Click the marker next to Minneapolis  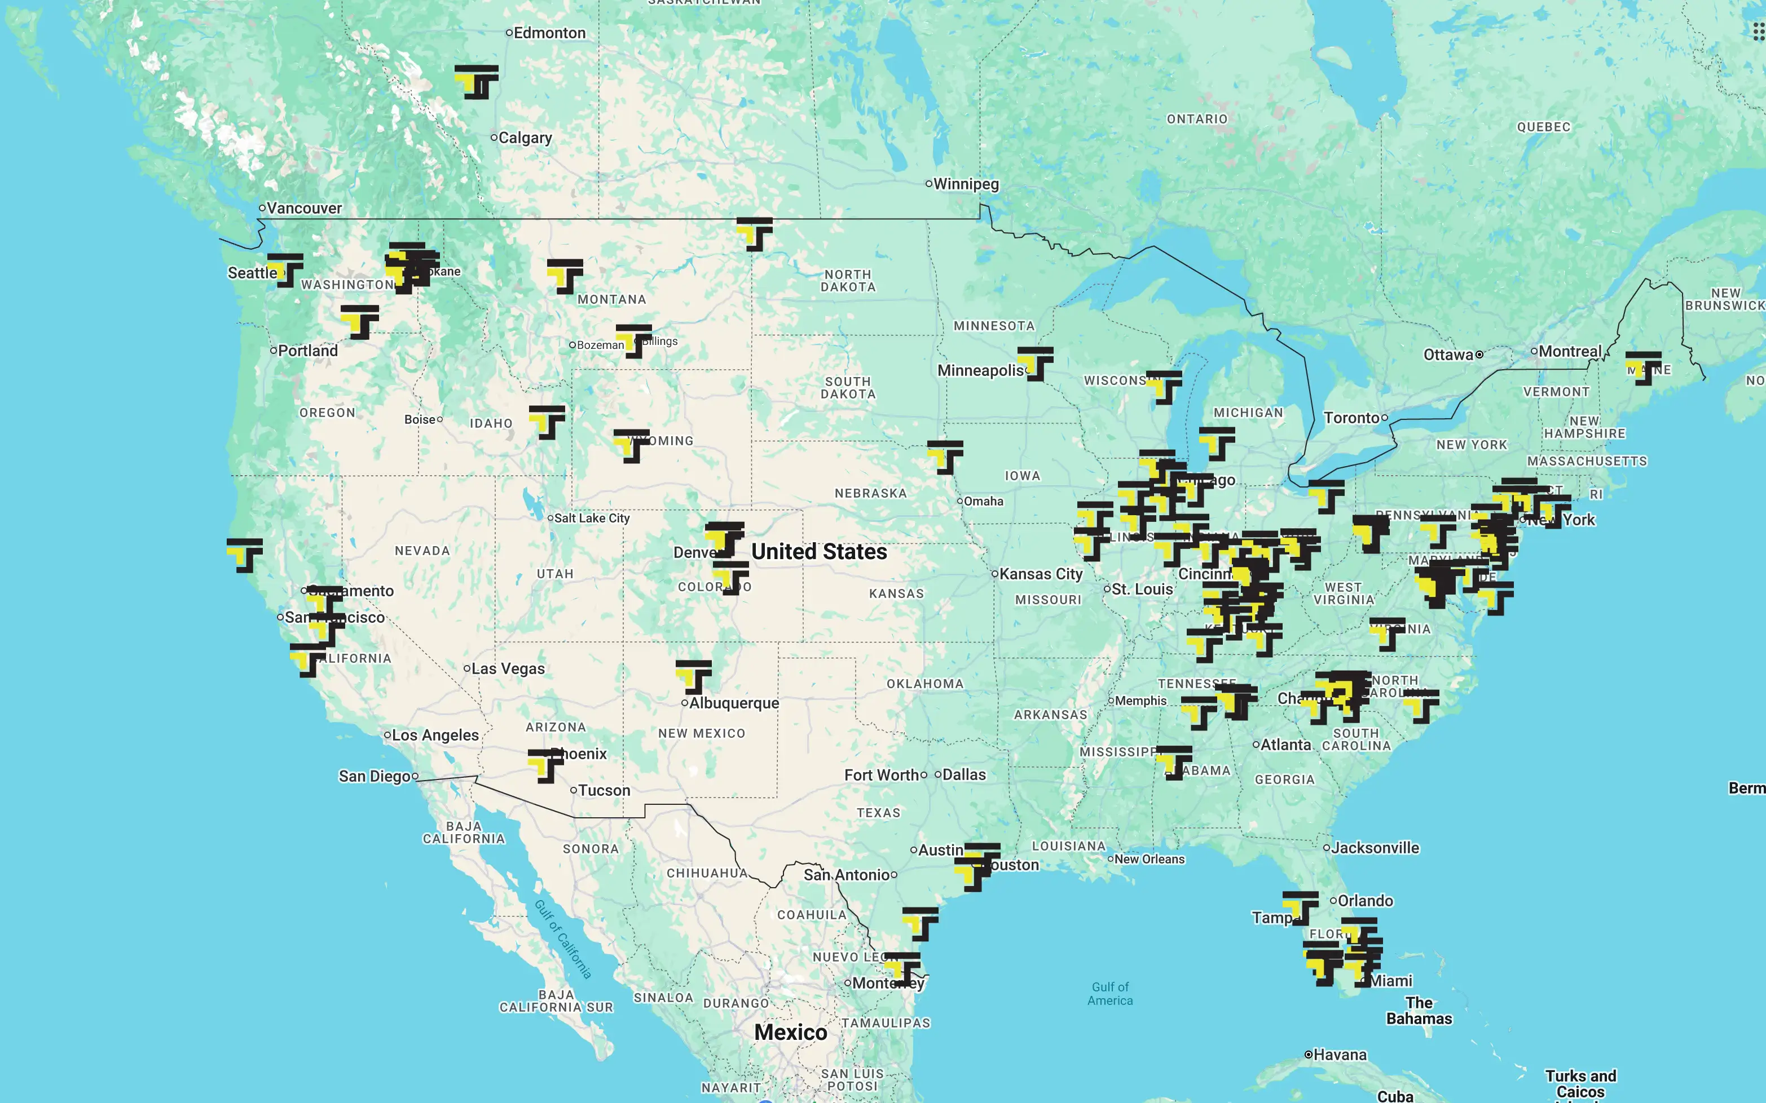point(1035,364)
